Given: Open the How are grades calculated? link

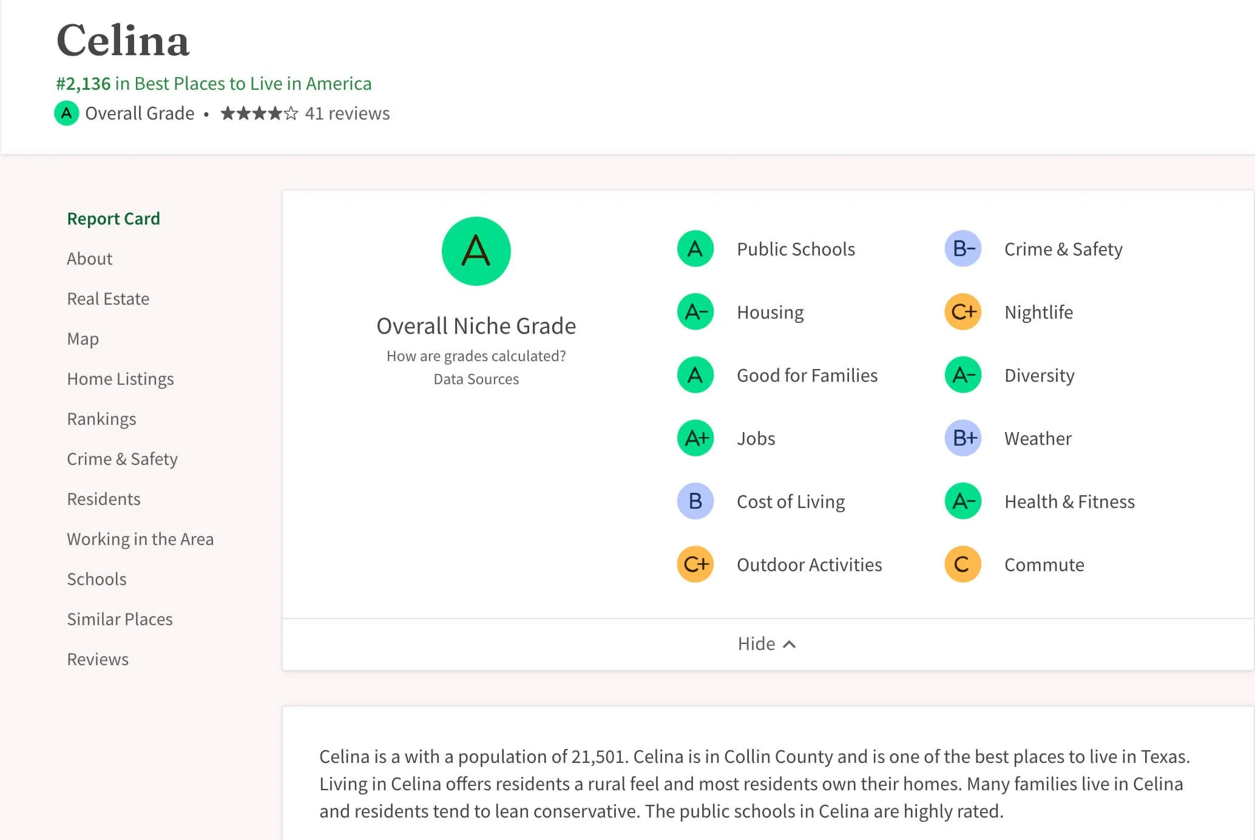Looking at the screenshot, I should click(x=476, y=356).
